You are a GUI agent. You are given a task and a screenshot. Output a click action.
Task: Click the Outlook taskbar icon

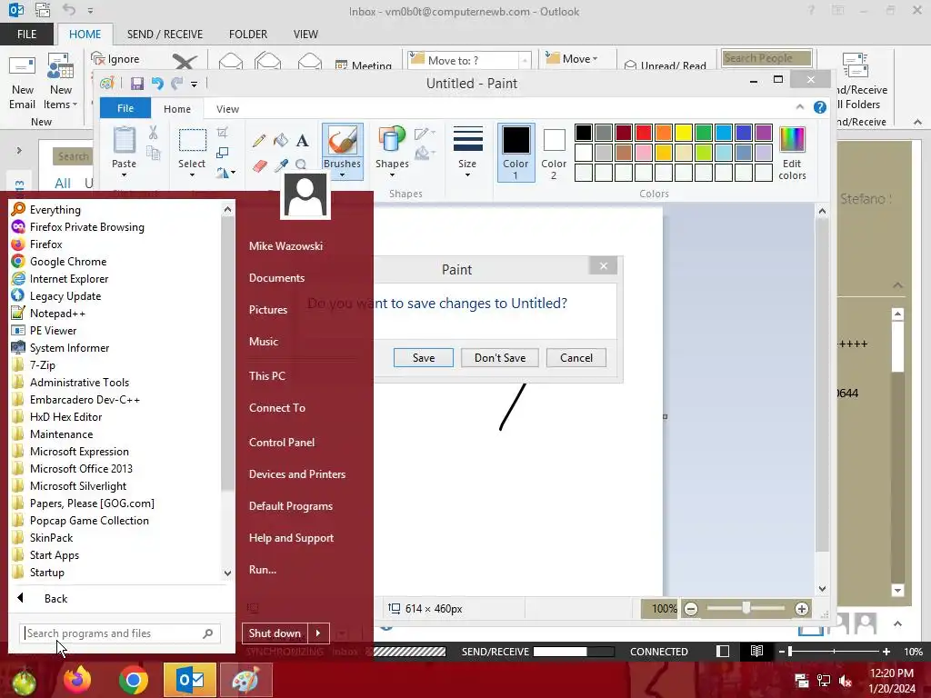(x=190, y=680)
